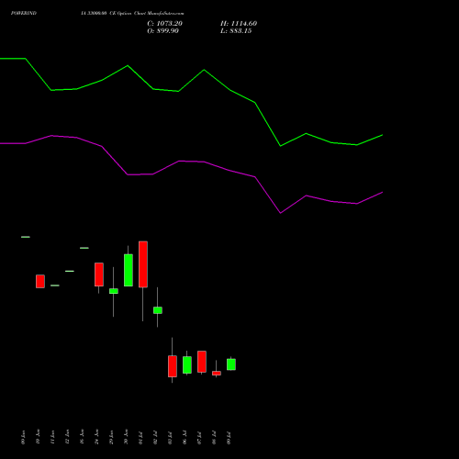This screenshot has width=459, height=459.
Task: Click the POWERIND symbol title
Action: [x=24, y=13]
